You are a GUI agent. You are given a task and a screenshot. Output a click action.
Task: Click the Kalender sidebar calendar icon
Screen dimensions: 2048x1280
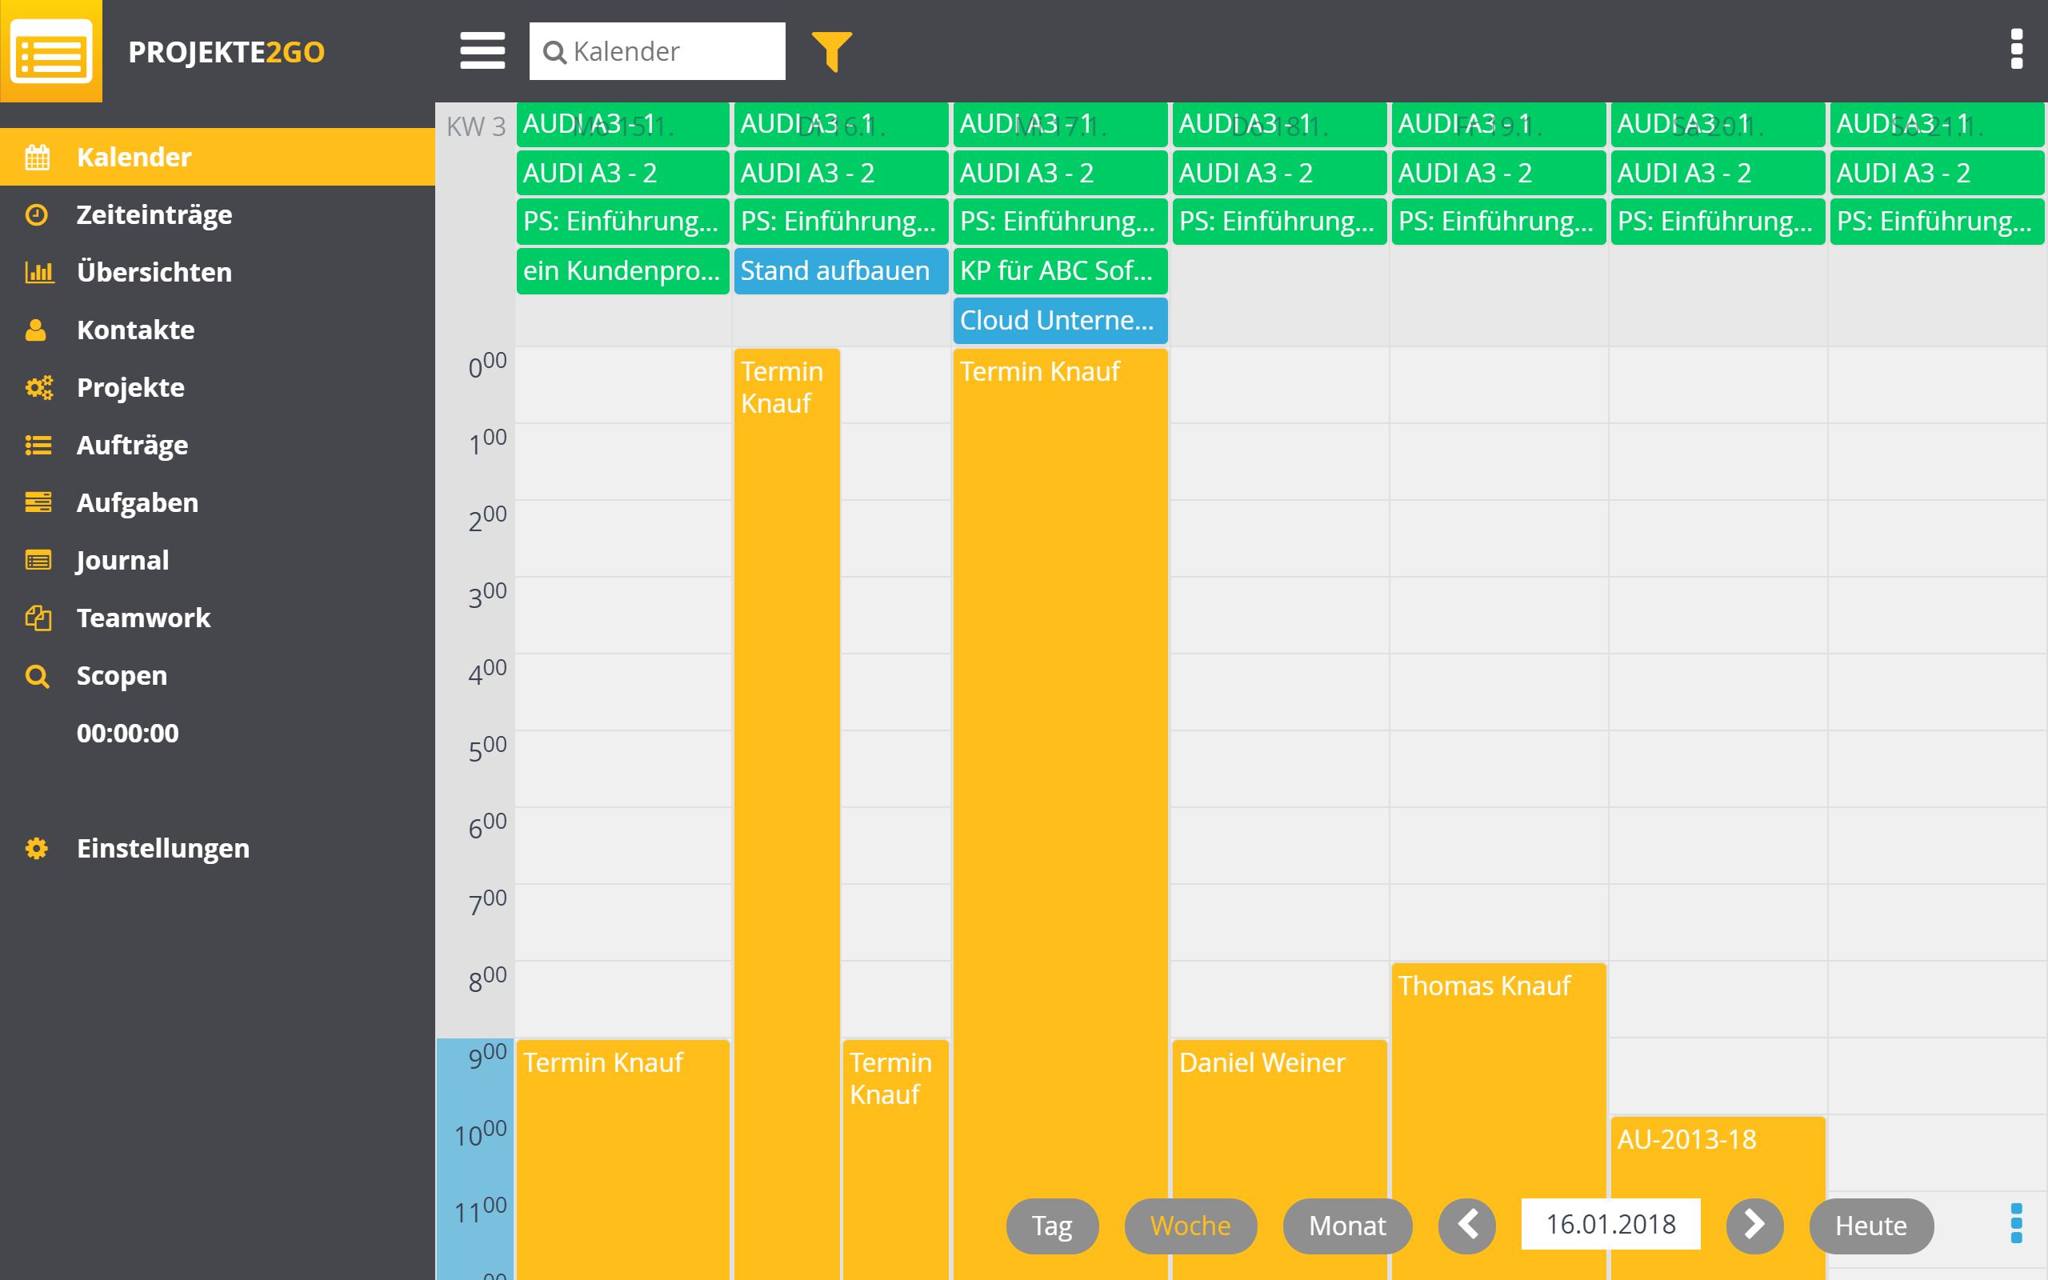(x=38, y=158)
